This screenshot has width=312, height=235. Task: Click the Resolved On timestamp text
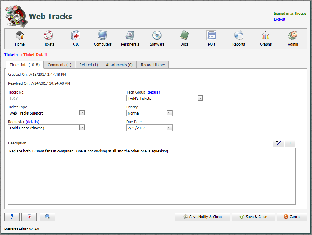coord(39,83)
